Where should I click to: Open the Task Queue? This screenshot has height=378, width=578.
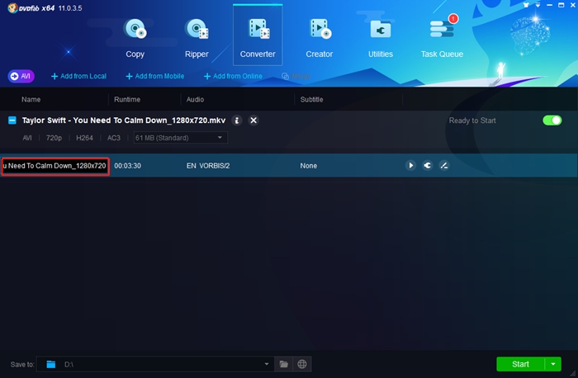pyautogui.click(x=442, y=37)
